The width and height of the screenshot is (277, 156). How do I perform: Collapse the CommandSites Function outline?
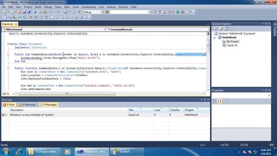(8, 68)
